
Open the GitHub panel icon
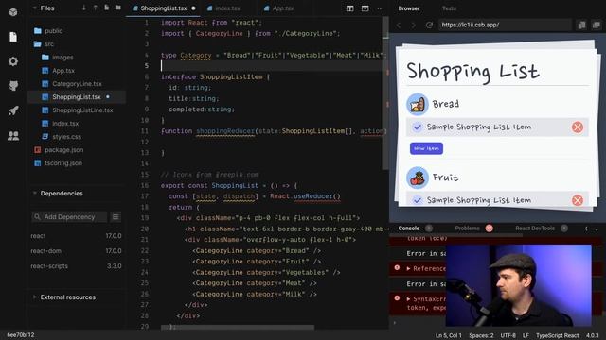pyautogui.click(x=13, y=86)
